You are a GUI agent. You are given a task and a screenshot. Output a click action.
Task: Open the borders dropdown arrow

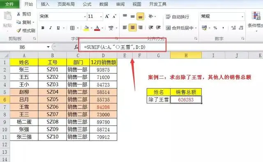78,28
